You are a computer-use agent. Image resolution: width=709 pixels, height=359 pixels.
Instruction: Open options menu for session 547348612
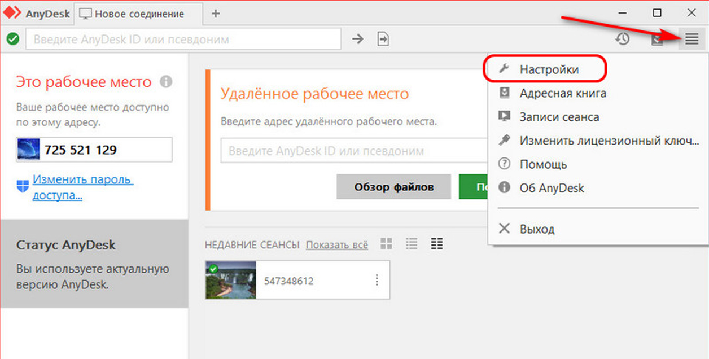(377, 280)
